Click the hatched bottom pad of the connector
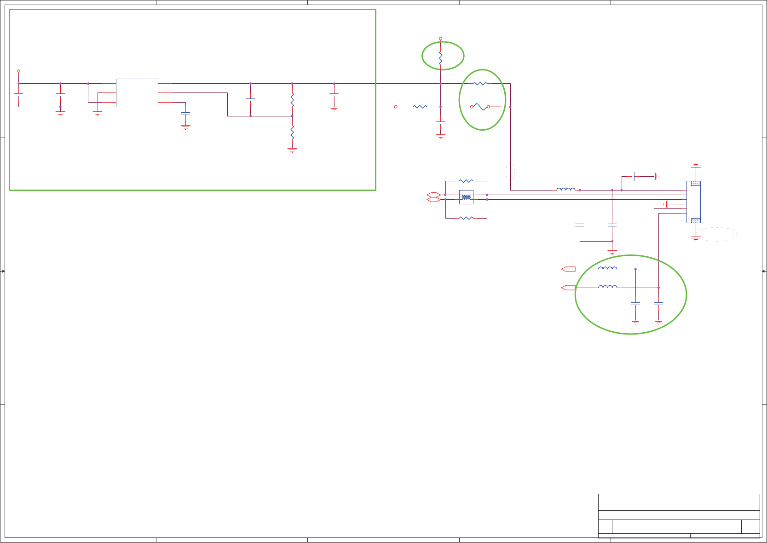Screen dimensions: 767x543 click(x=696, y=220)
